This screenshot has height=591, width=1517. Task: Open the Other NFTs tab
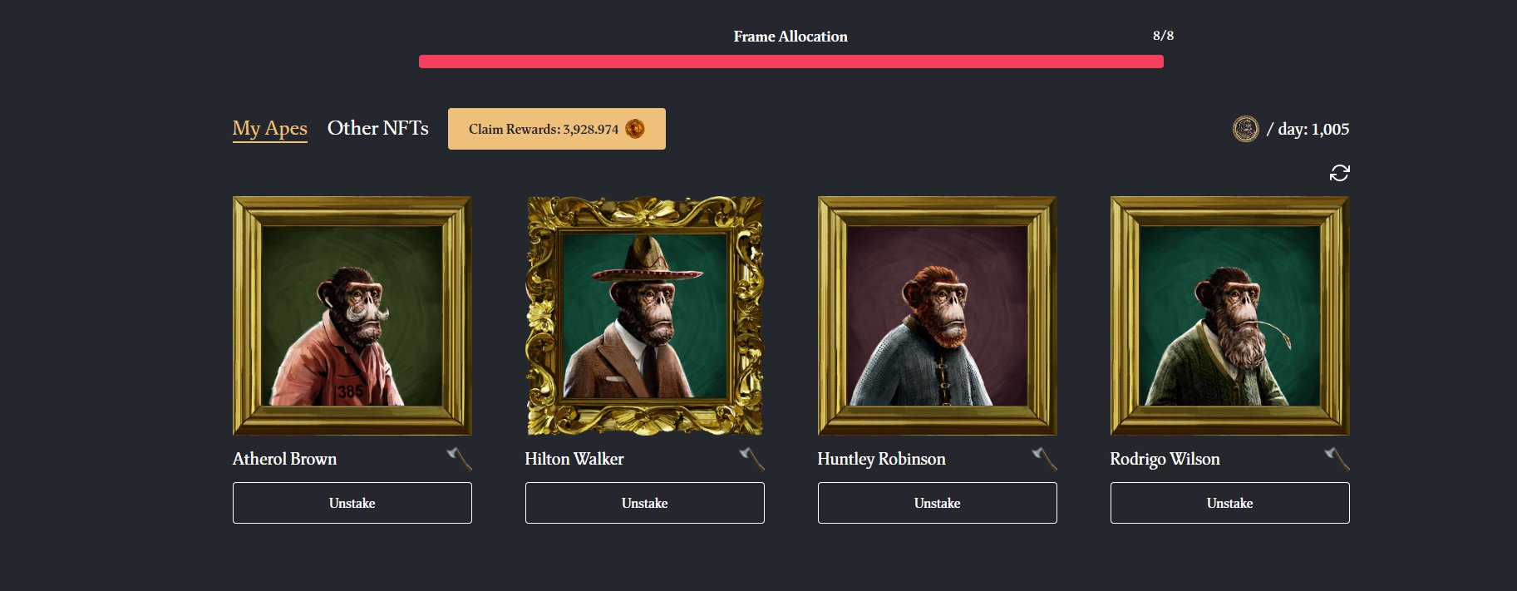click(378, 128)
